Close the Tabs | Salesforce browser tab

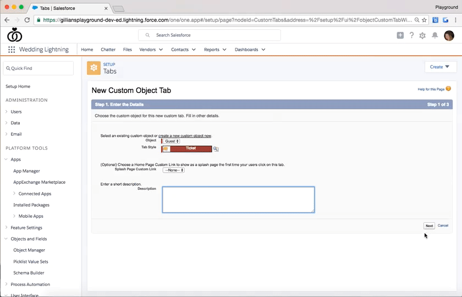tap(106, 8)
